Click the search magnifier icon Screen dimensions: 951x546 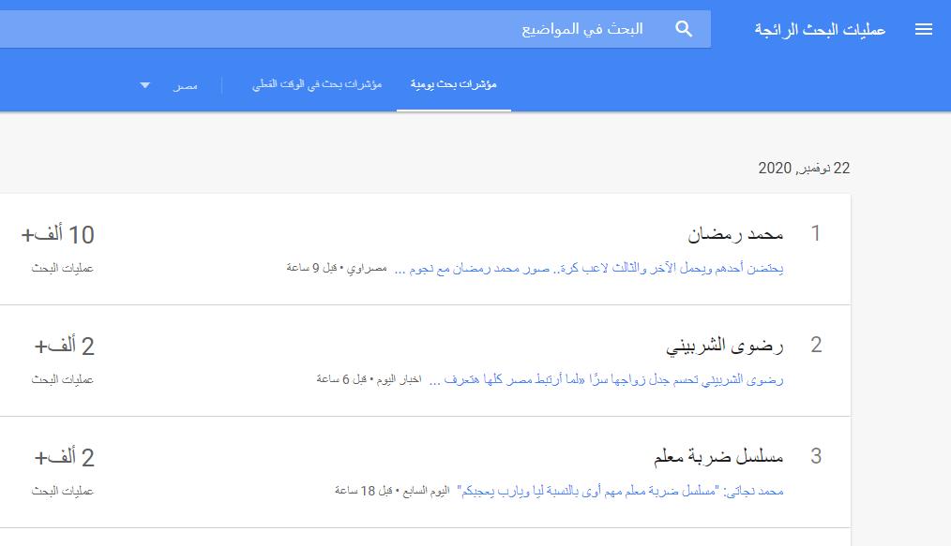pyautogui.click(x=684, y=29)
